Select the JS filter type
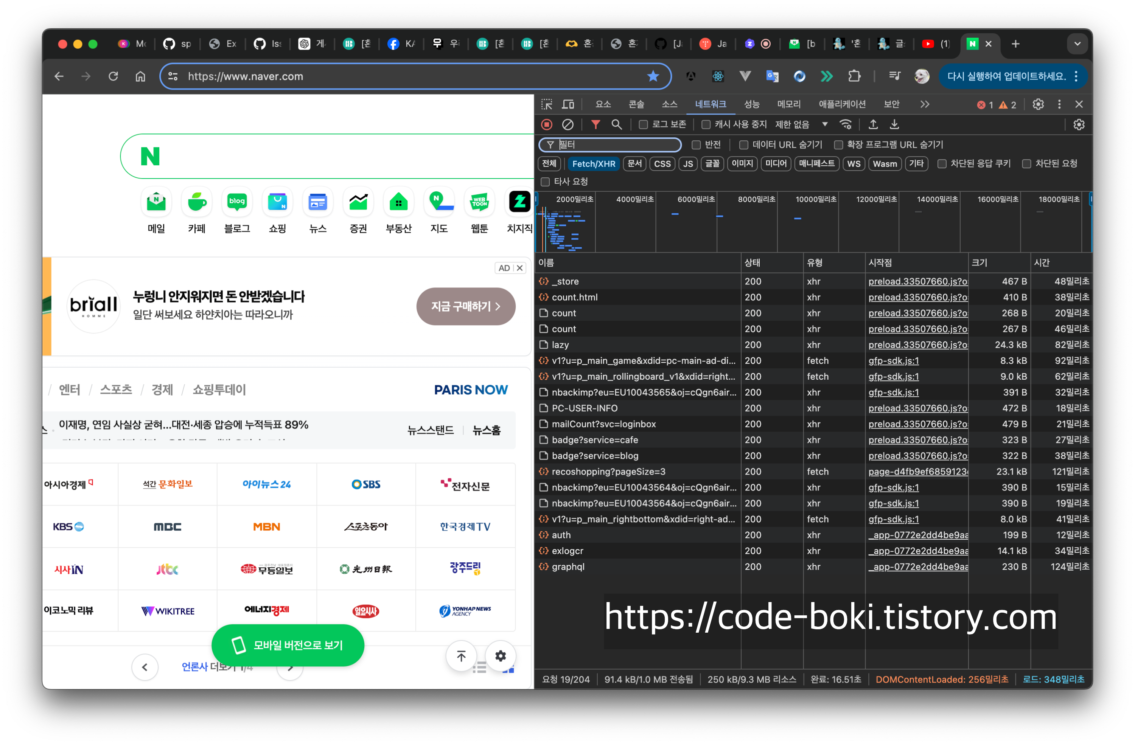1135x745 pixels. click(688, 163)
